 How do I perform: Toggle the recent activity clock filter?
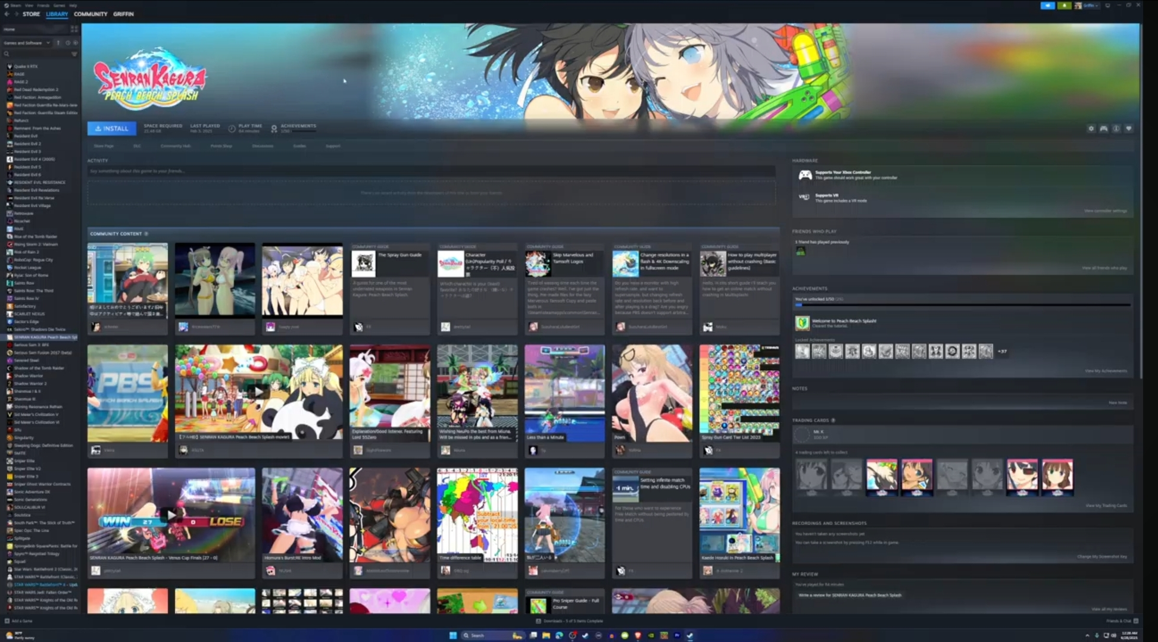click(67, 43)
